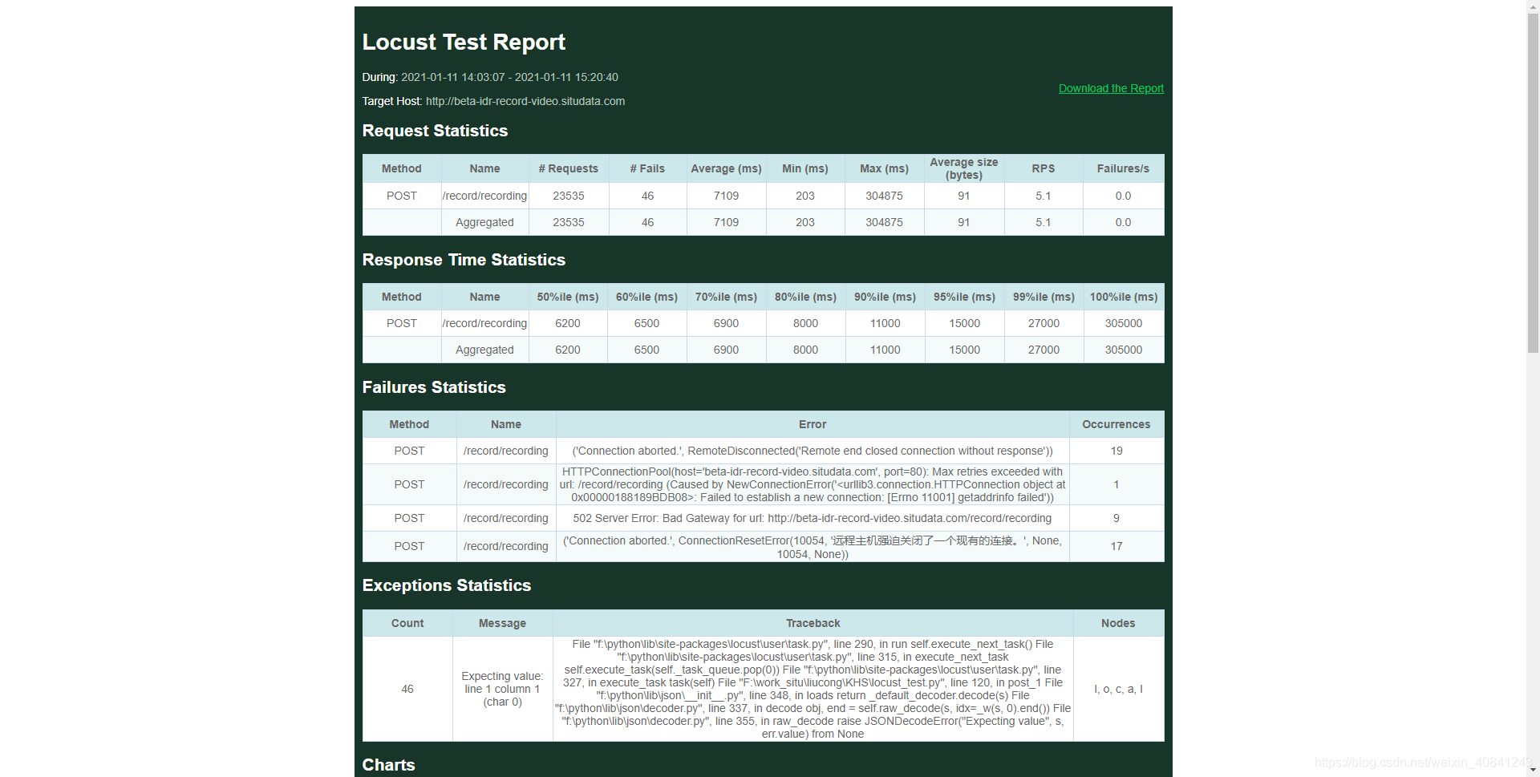Image resolution: width=1540 pixels, height=777 pixels.
Task: Click the 27000 value in Aggregated row
Action: pyautogui.click(x=1044, y=350)
